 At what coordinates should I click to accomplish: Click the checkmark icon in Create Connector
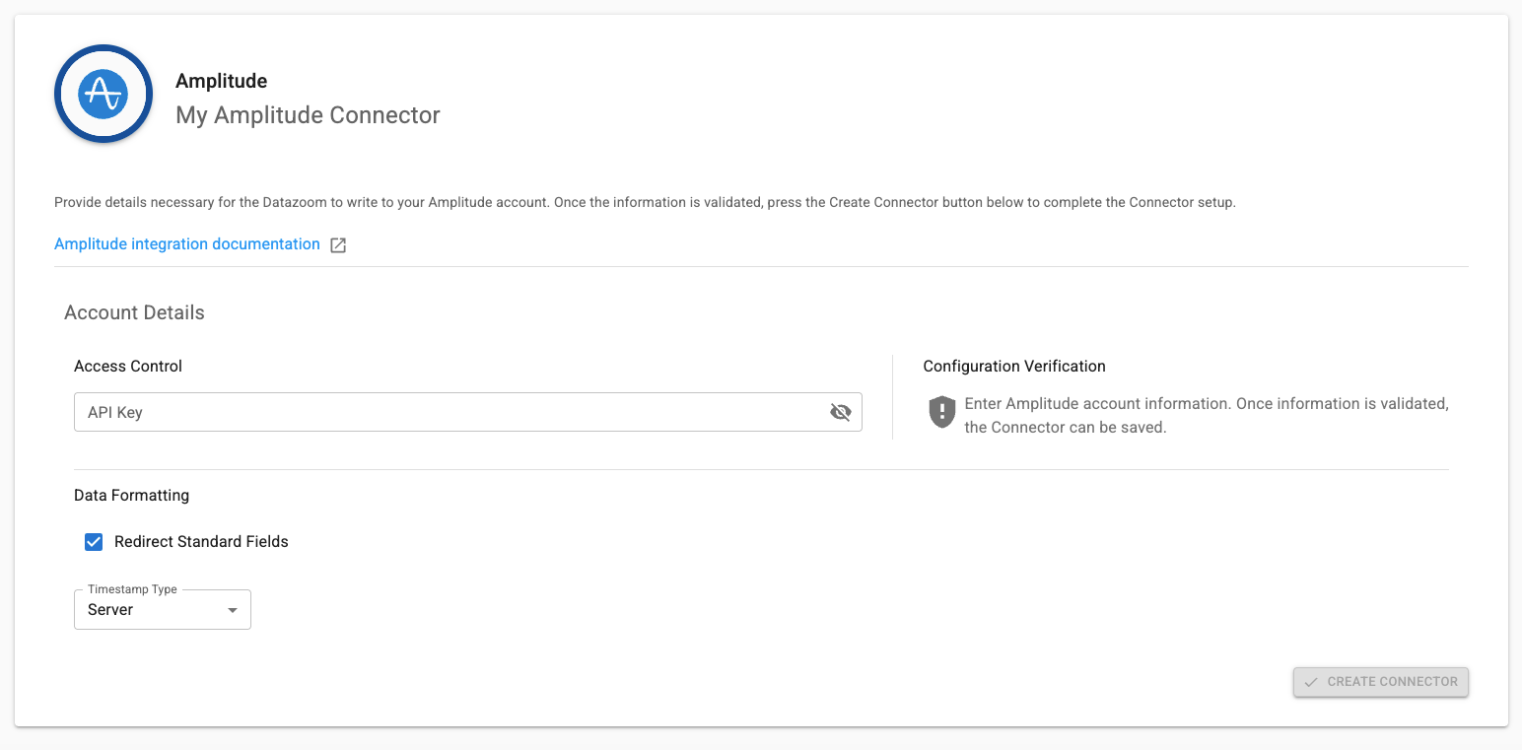click(x=1311, y=682)
